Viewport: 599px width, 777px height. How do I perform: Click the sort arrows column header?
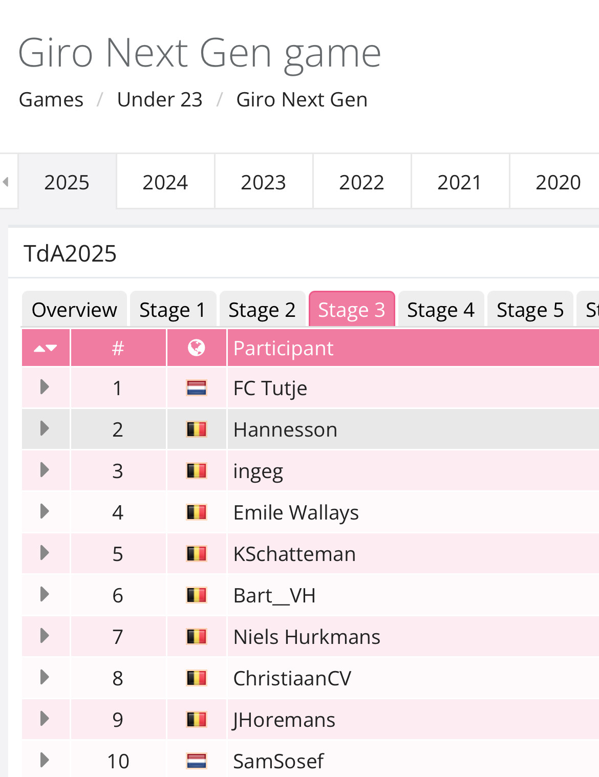pyautogui.click(x=45, y=348)
